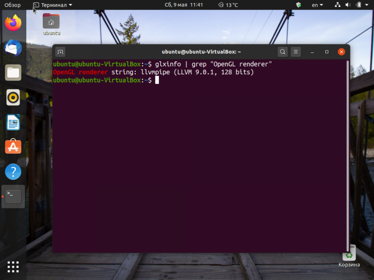Open Thunderbird mail from dock

pyautogui.click(x=13, y=48)
